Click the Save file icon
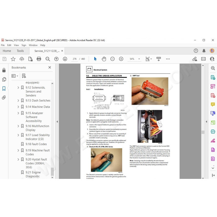Screen dimensions: 217x217 coord(4,59)
